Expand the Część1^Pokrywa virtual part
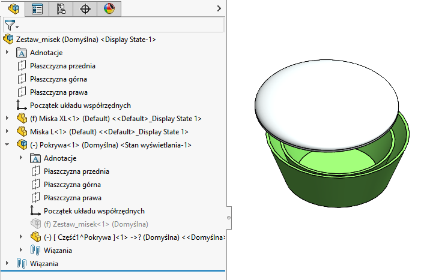Image resolution: width=430 pixels, height=280 pixels. [x=20, y=237]
